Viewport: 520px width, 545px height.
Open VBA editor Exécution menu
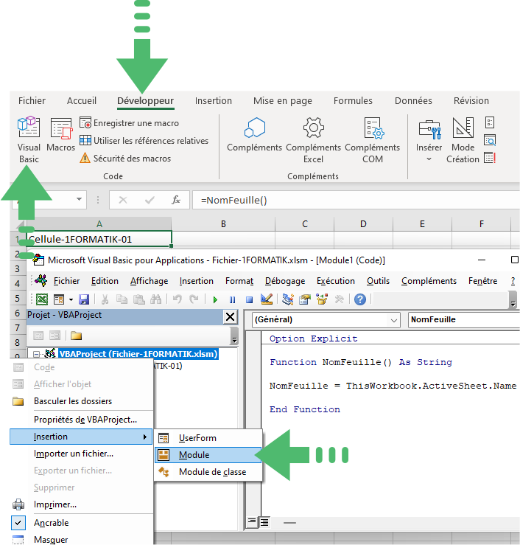pos(336,281)
